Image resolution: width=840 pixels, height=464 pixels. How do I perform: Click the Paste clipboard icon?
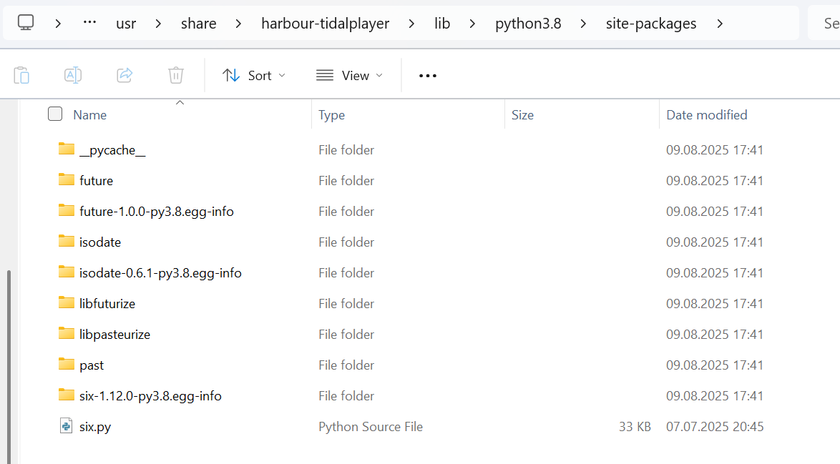click(x=21, y=75)
